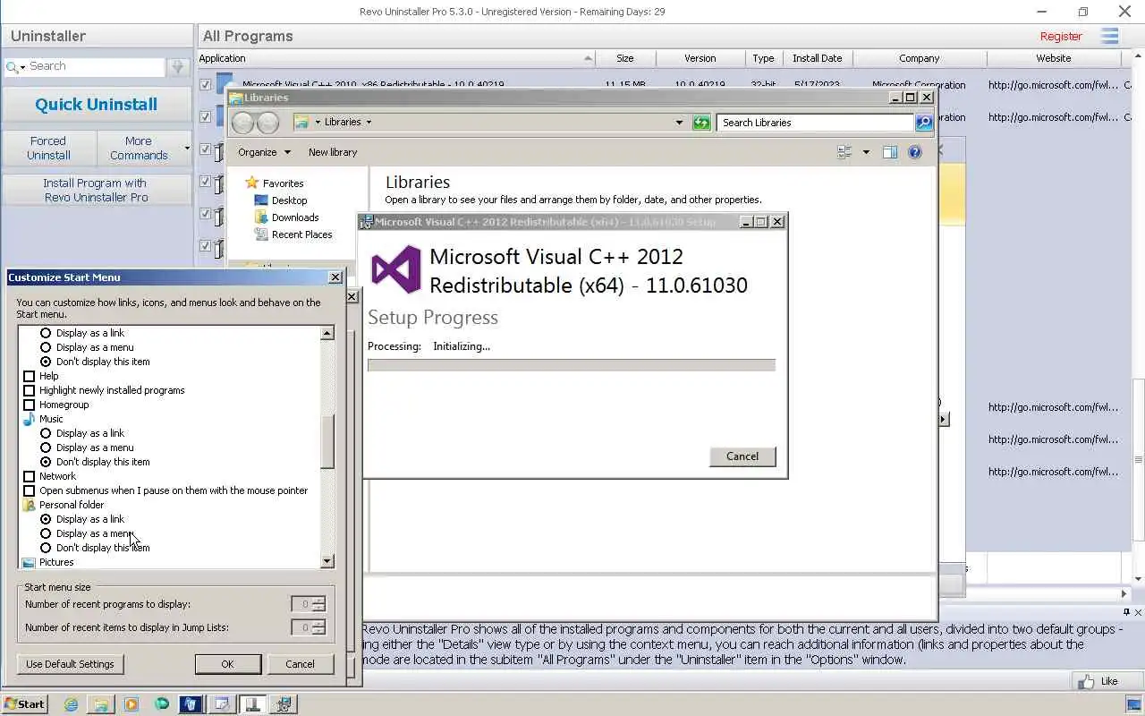This screenshot has width=1145, height=716.
Task: Open Internet Explorer from taskbar
Action: point(71,704)
